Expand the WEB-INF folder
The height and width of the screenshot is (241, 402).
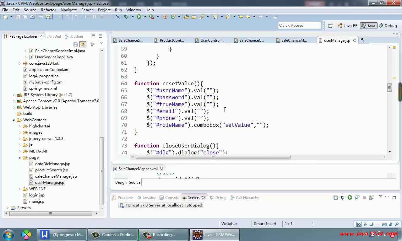point(19,189)
